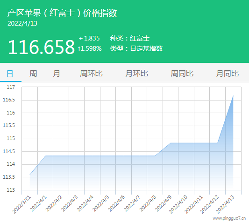Open the 月环比 tab
This screenshot has width=249, height=222.
click(136, 74)
